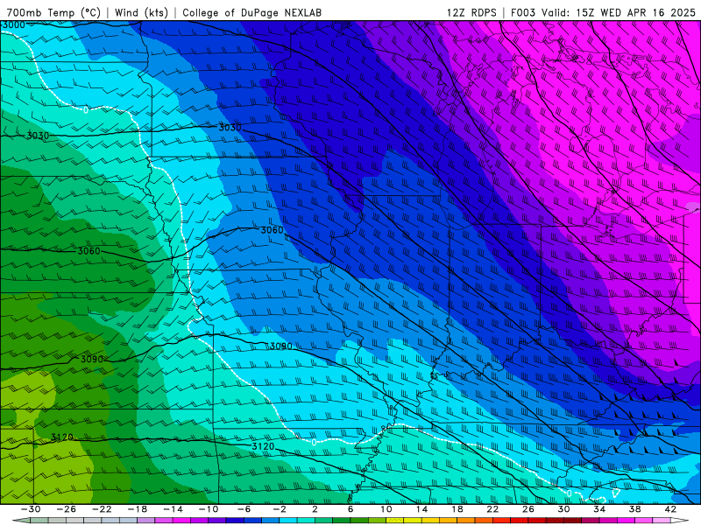Click the 38 value on the color scale
Image resolution: width=701 pixels, height=525 pixels.
[634, 509]
